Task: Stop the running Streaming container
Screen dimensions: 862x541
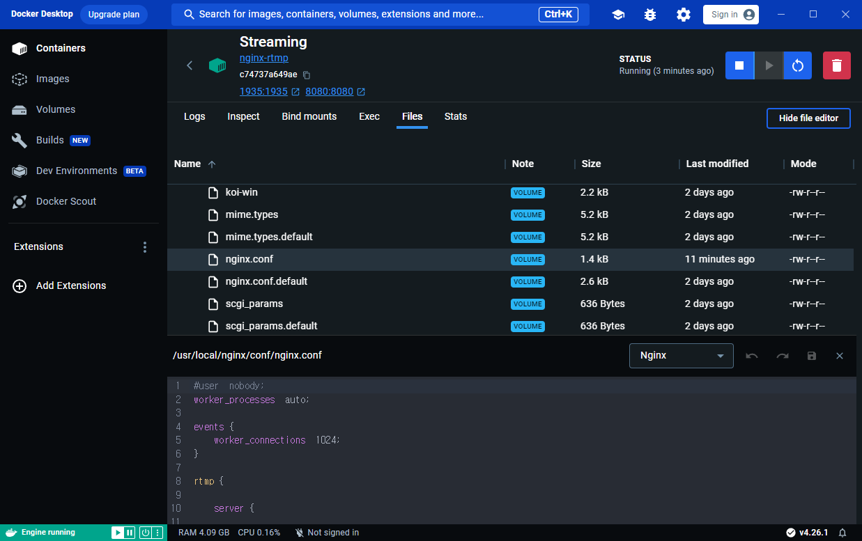Action: [739, 65]
